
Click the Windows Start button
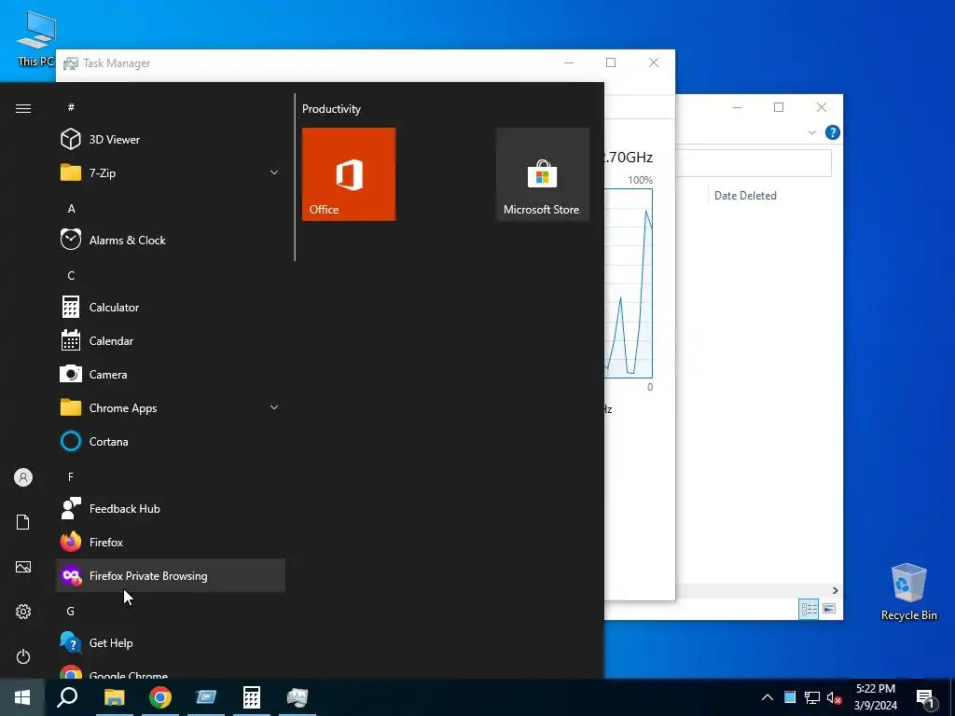pyautogui.click(x=22, y=697)
